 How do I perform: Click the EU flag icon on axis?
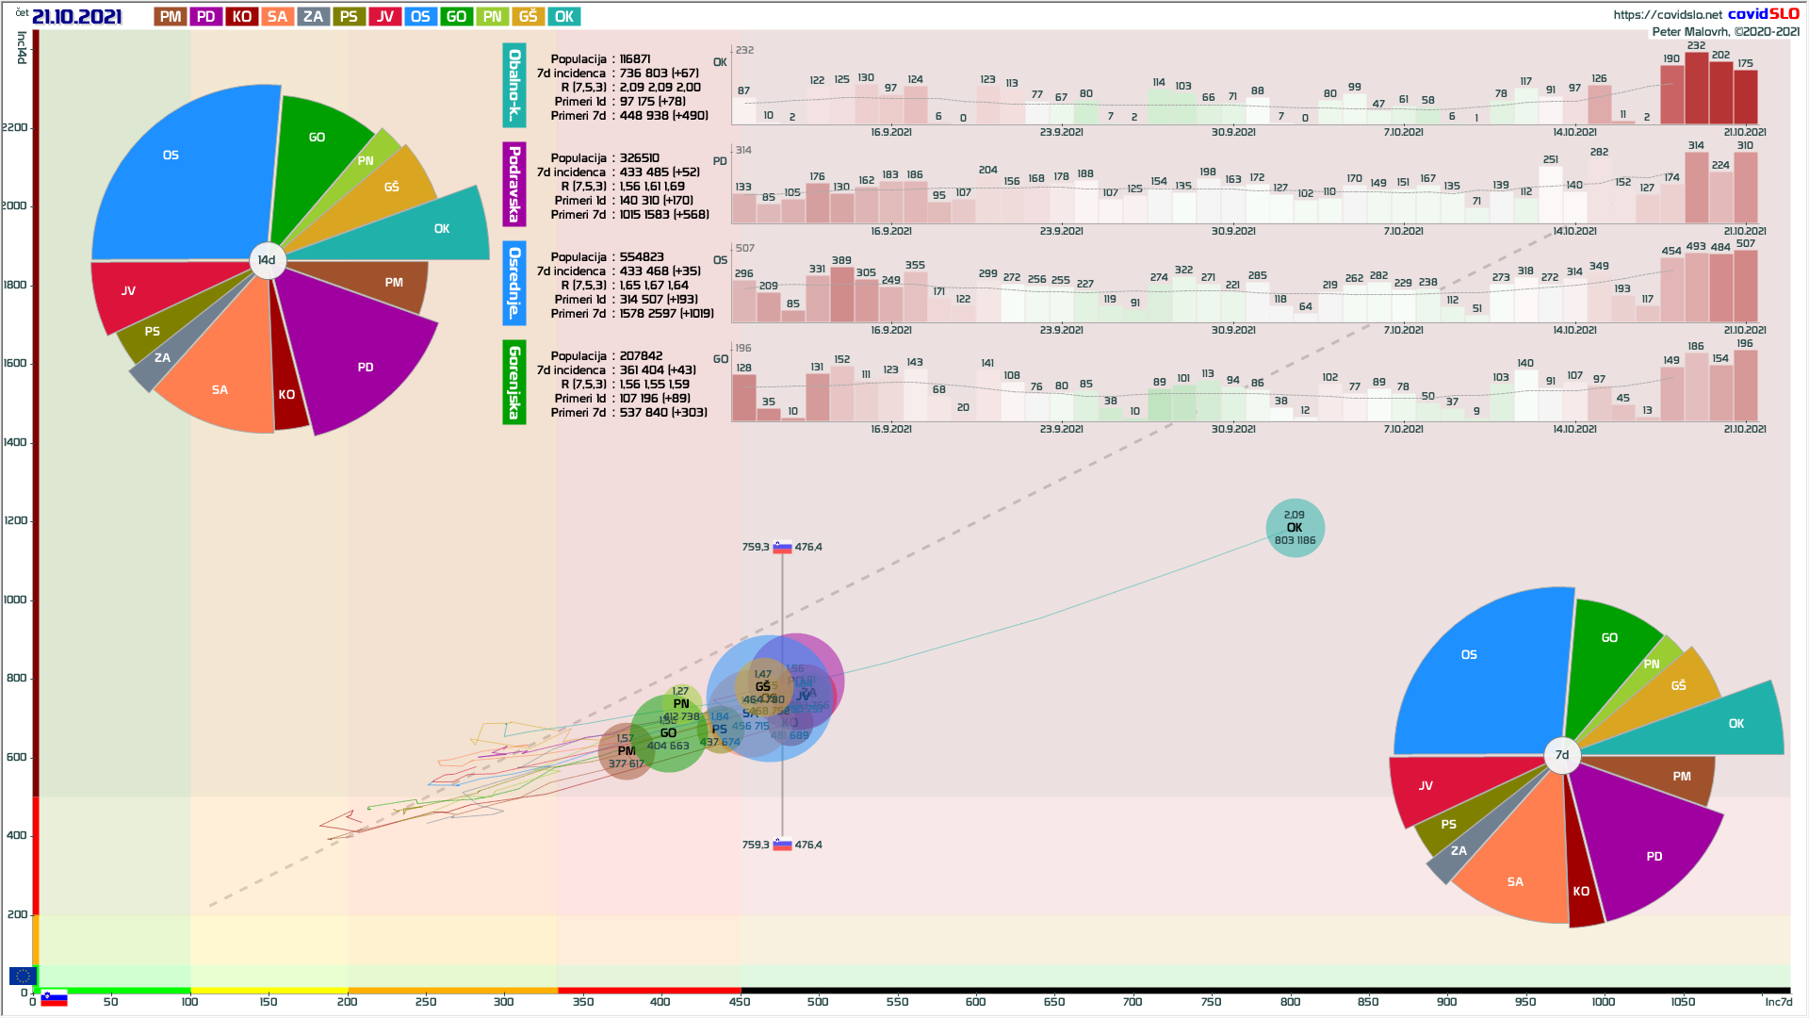tap(22, 976)
